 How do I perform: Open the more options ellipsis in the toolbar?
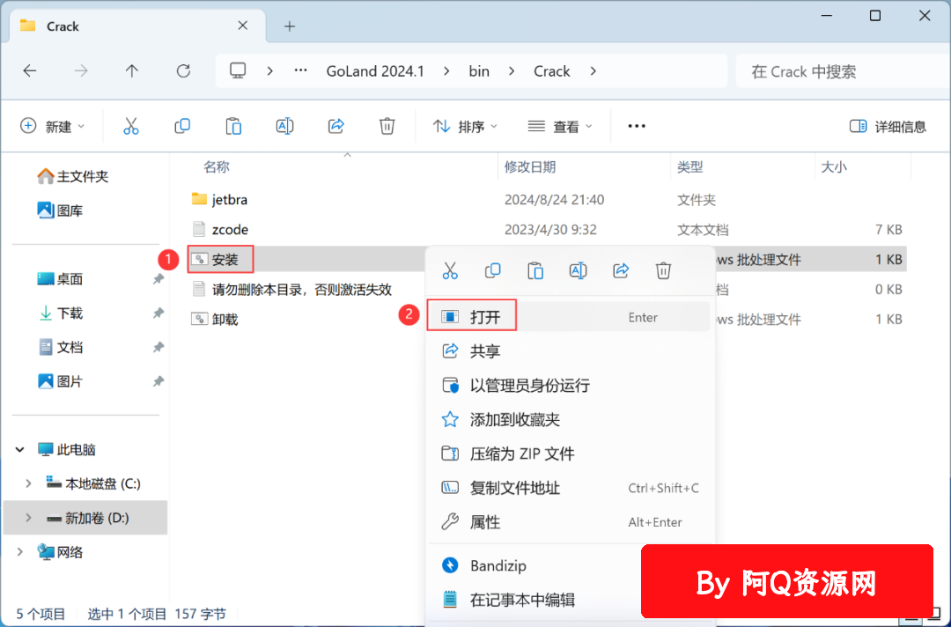pyautogui.click(x=637, y=126)
